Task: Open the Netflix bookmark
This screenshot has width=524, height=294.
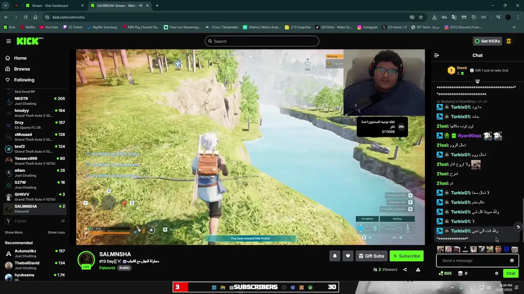Action: coord(27,27)
